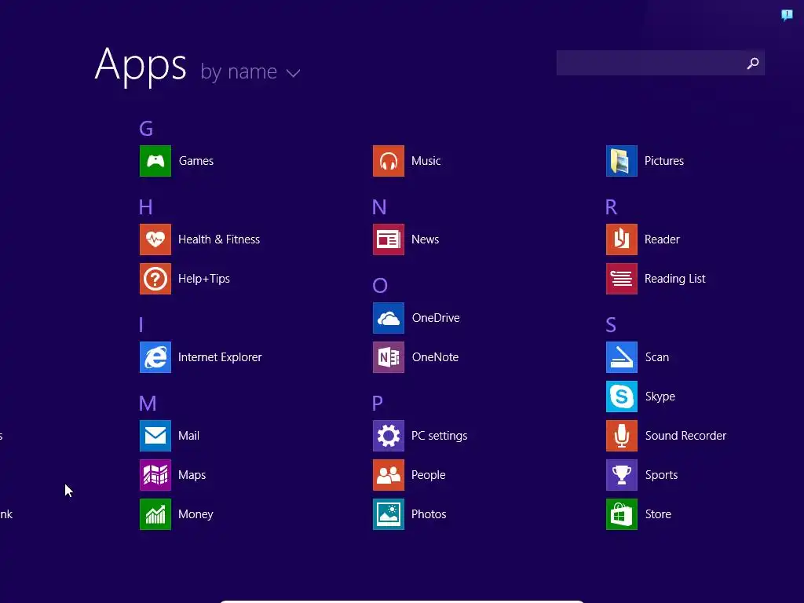Launch the People app icon
This screenshot has height=603, width=804.
point(389,475)
